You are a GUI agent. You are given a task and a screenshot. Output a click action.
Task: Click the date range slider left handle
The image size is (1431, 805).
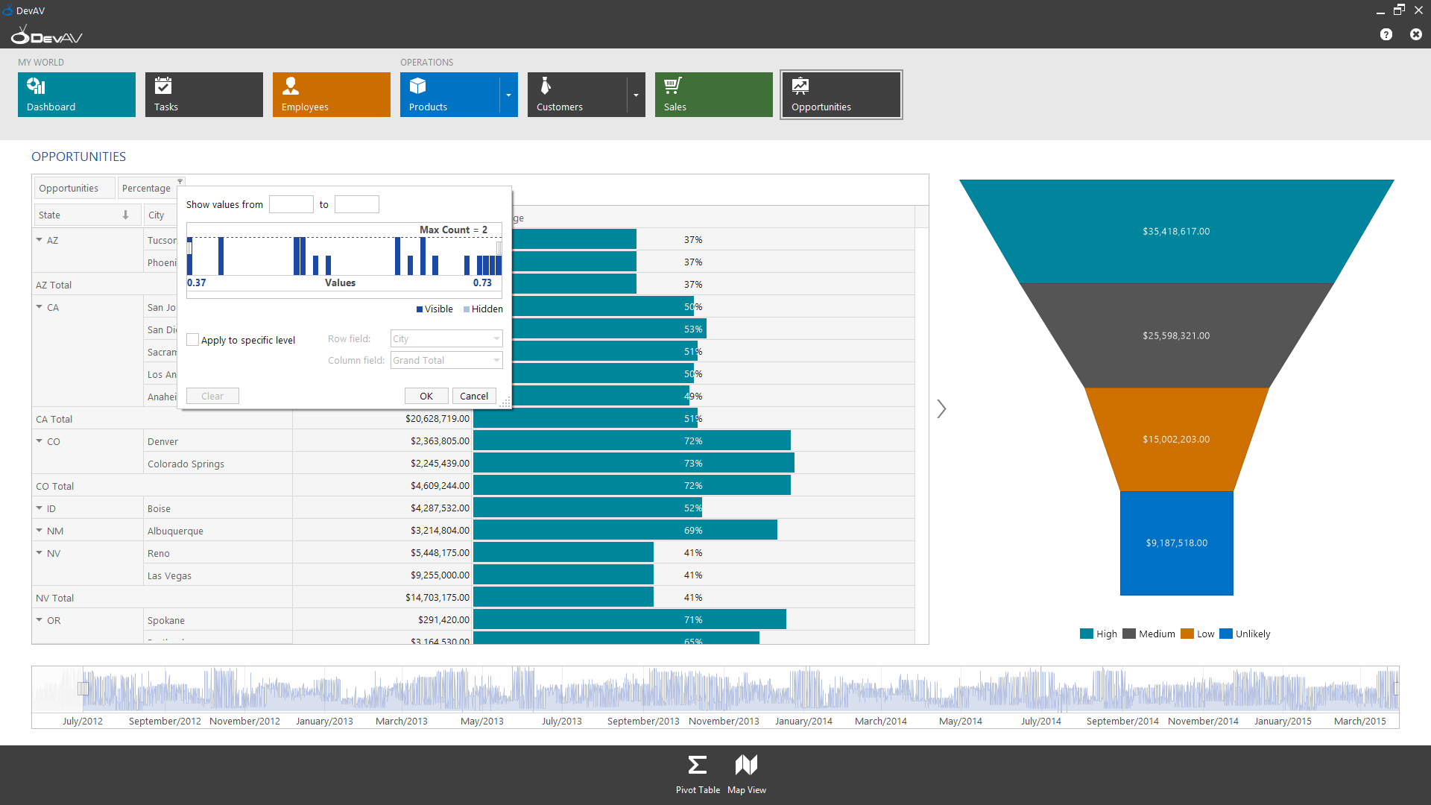tap(83, 688)
